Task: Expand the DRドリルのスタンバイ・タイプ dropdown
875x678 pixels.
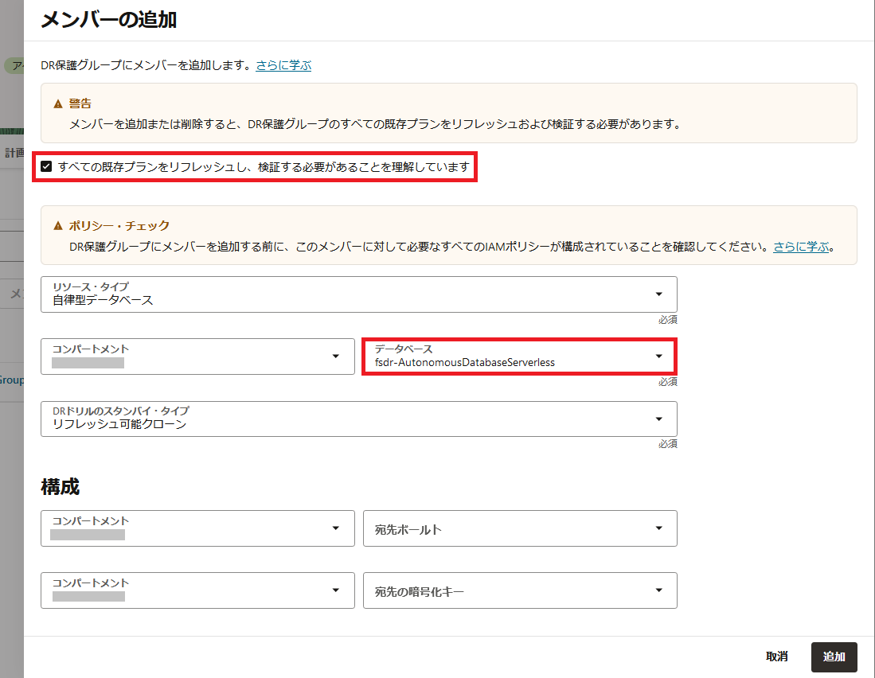Action: (x=358, y=419)
